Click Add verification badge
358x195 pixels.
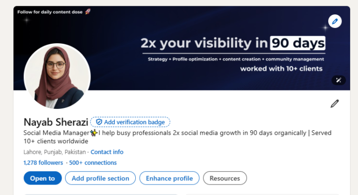click(130, 122)
